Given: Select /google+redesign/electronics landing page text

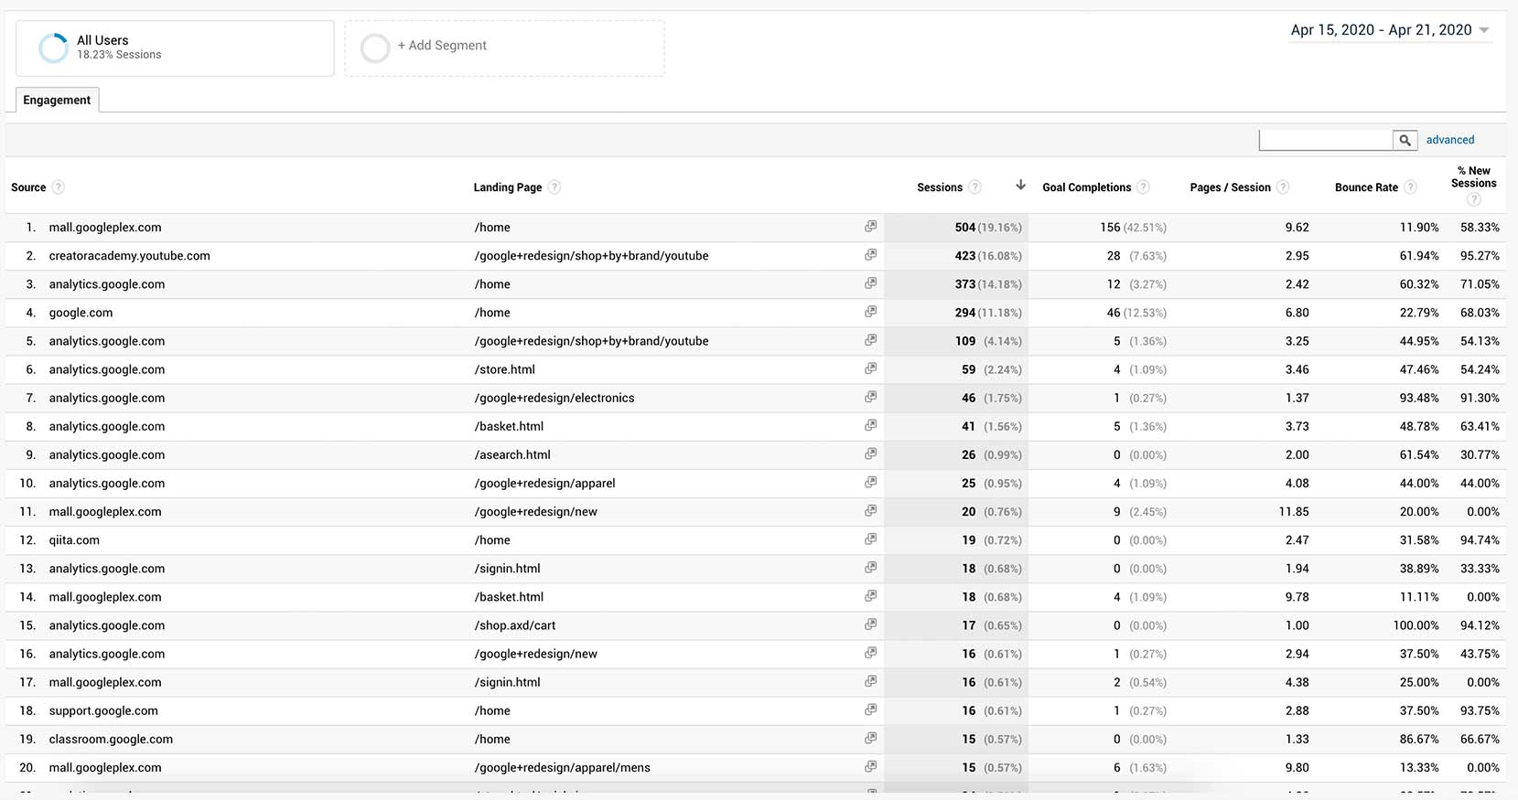Looking at the screenshot, I should point(554,398).
